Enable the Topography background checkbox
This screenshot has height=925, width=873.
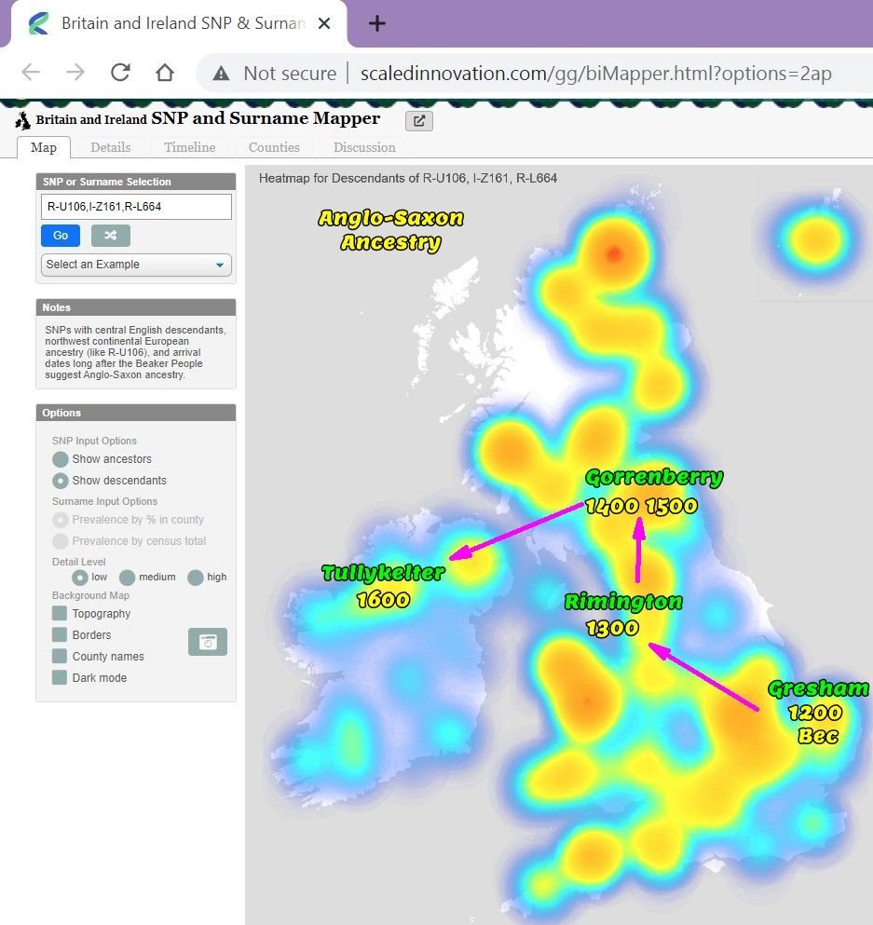pos(60,614)
